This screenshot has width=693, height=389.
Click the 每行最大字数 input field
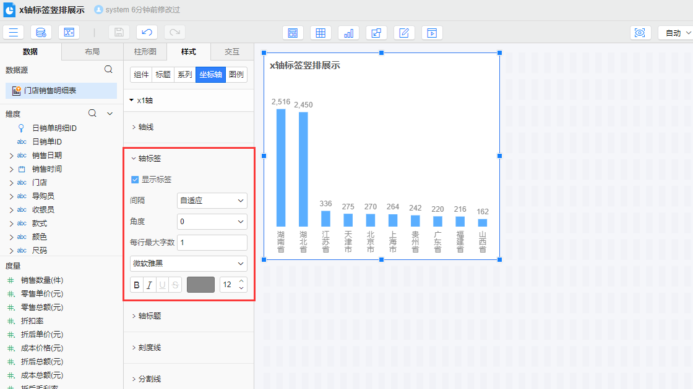click(x=212, y=243)
